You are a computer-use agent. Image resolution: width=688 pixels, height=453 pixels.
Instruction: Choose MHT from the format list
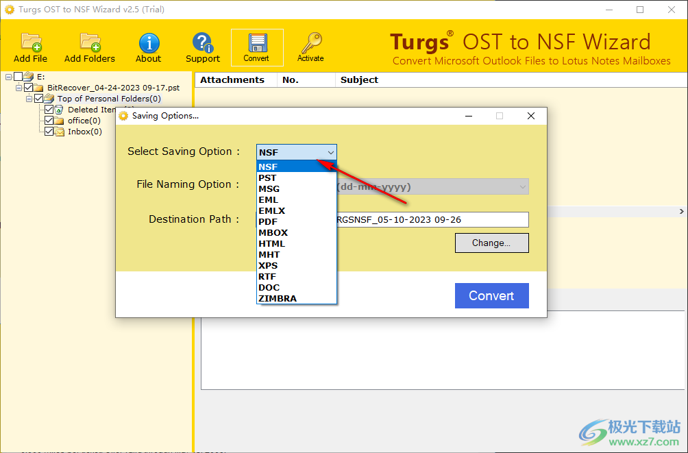coord(297,254)
